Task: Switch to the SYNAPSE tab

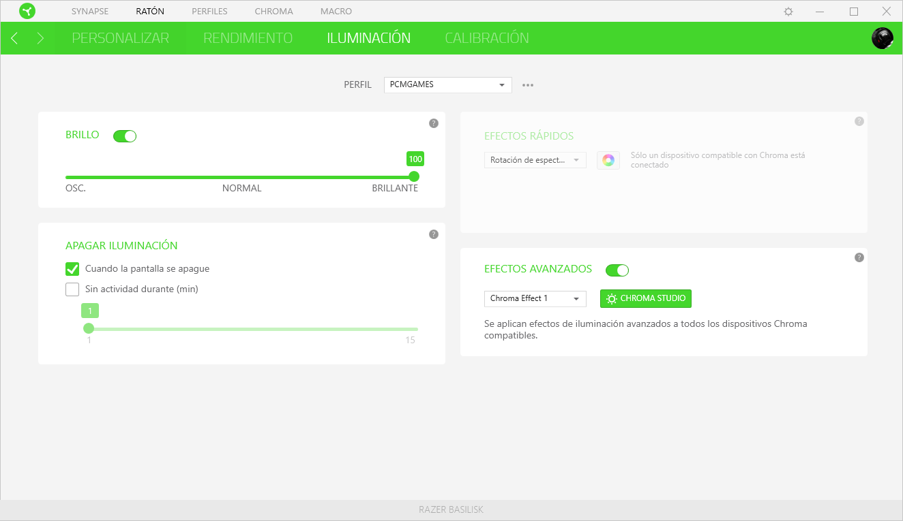Action: (90, 12)
